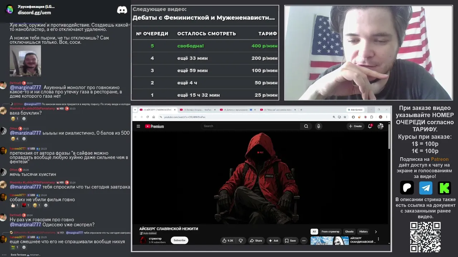This screenshot has width=458, height=257.
Task: Click the queue row "ещё 33 мин"
Action: (205, 58)
